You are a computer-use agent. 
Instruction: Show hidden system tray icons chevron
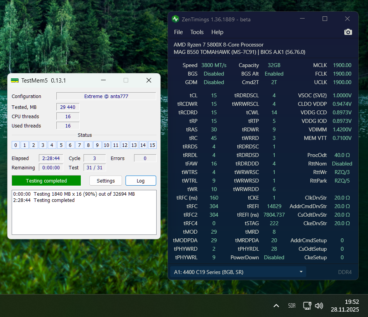tap(276, 306)
